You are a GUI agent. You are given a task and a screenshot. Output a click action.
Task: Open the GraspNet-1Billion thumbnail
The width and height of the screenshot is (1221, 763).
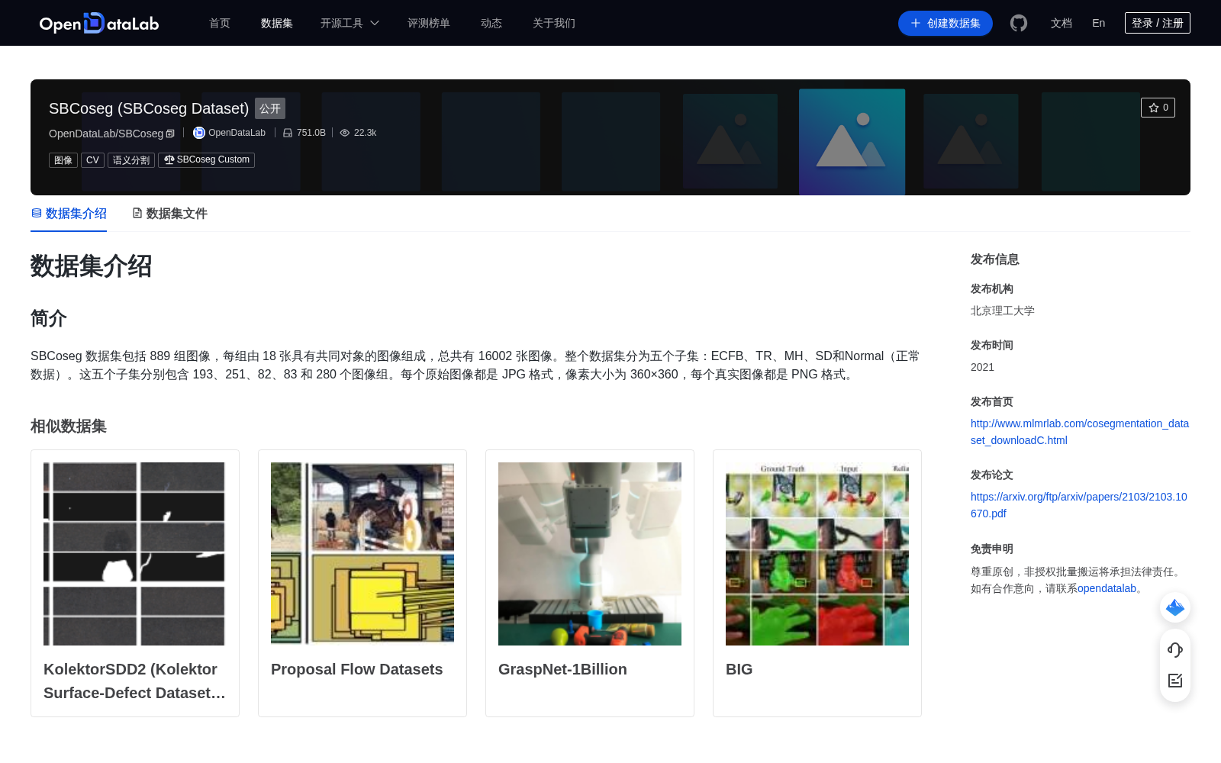click(590, 554)
